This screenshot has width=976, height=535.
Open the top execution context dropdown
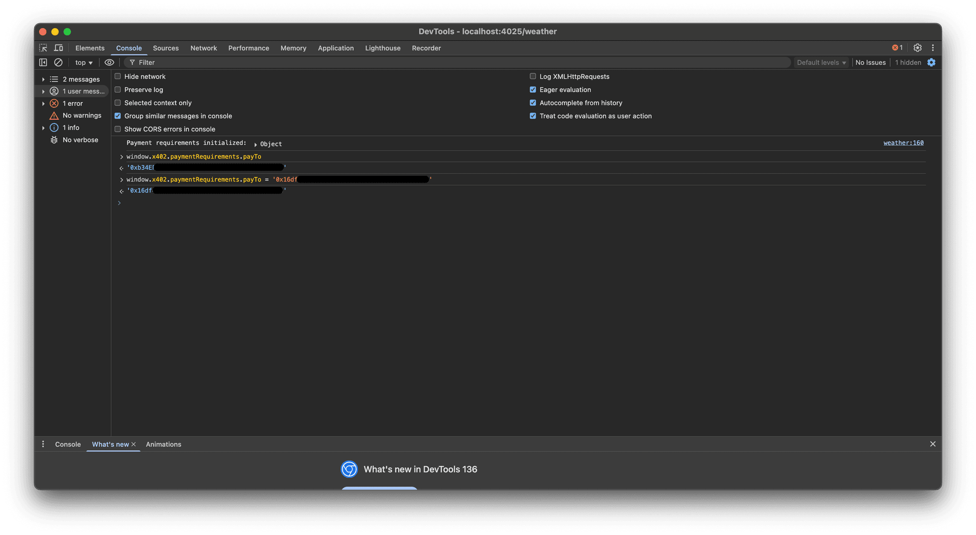coord(84,62)
